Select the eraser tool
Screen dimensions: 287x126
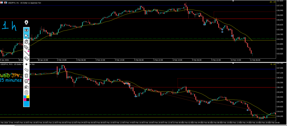click(27, 58)
